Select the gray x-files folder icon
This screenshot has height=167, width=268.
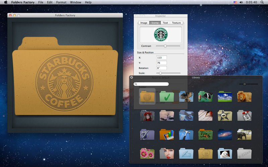click(x=245, y=153)
